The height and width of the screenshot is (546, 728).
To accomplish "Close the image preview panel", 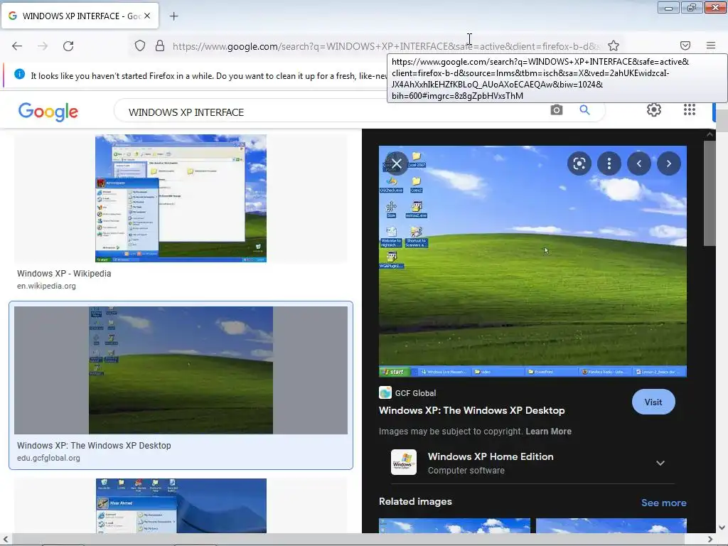I will pos(397,164).
